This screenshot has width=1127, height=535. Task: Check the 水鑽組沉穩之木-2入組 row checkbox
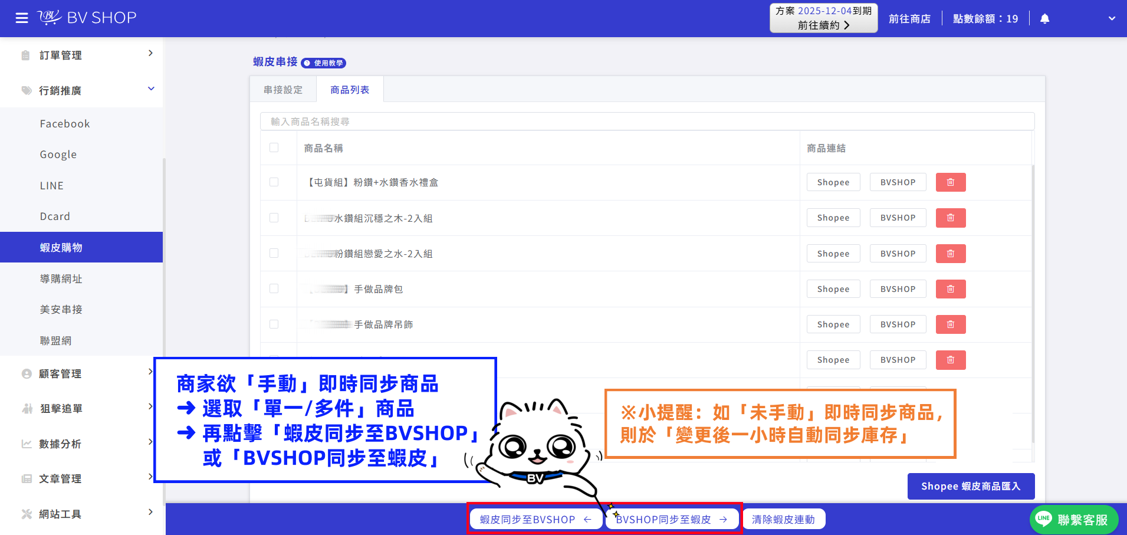pyautogui.click(x=274, y=218)
